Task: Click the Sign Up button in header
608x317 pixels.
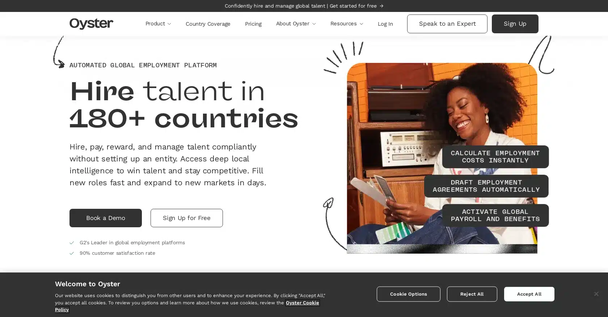Action: coord(515,24)
